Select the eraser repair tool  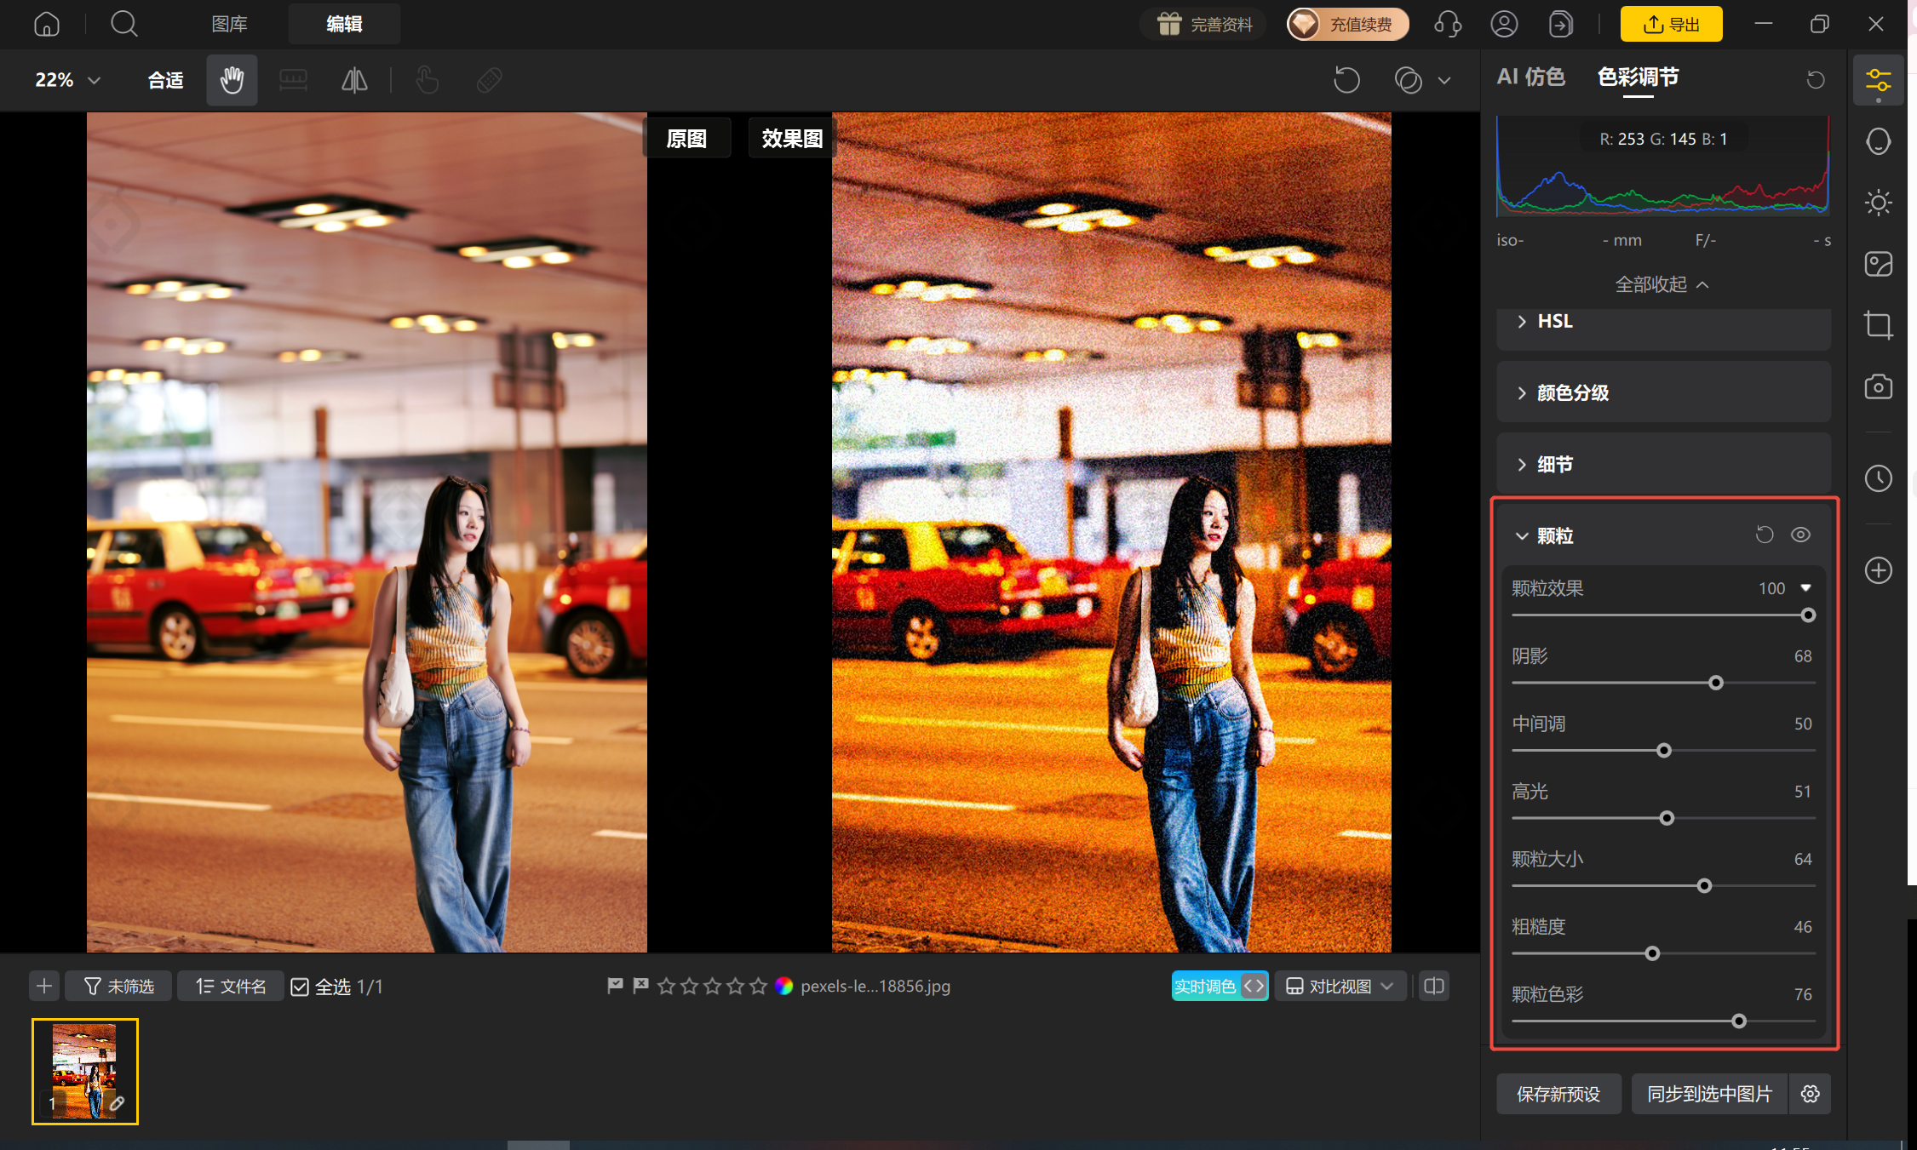tap(489, 80)
